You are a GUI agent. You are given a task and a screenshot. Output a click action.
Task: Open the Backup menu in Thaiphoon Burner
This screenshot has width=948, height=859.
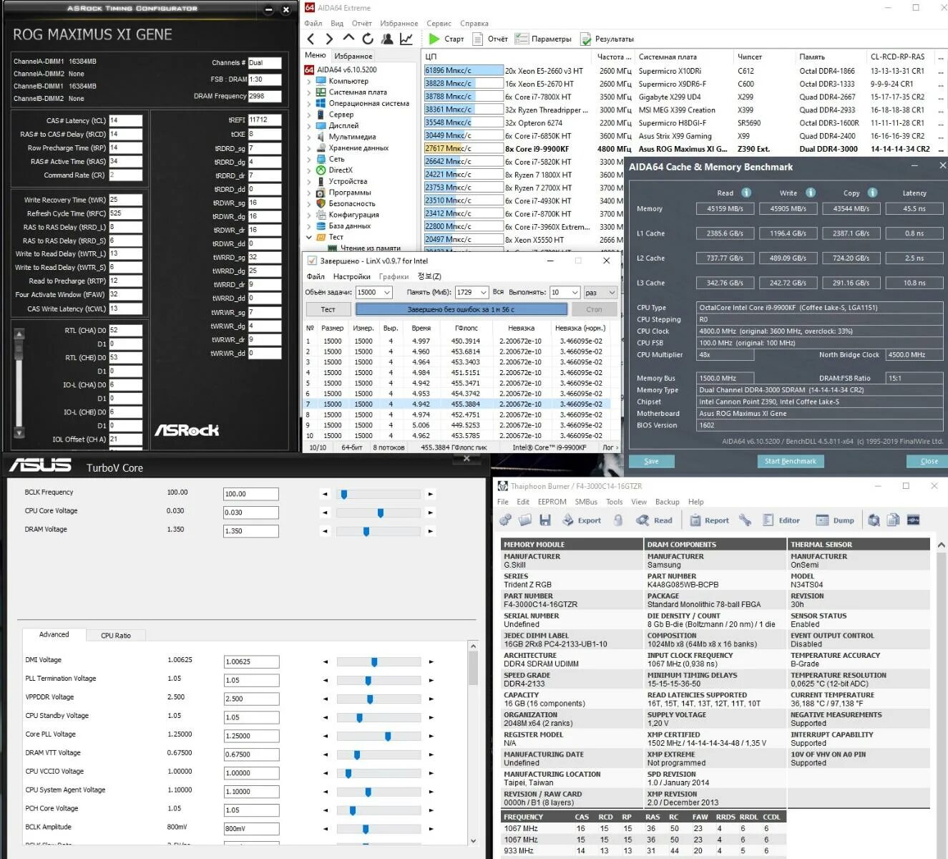[667, 502]
